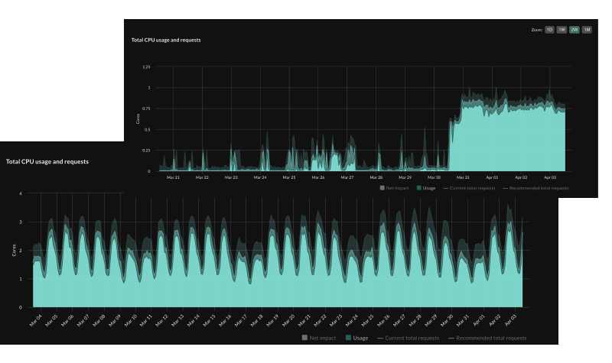612x363 pixels.
Task: Click the Apr 01 label on upper chart axis
Action: click(x=492, y=177)
